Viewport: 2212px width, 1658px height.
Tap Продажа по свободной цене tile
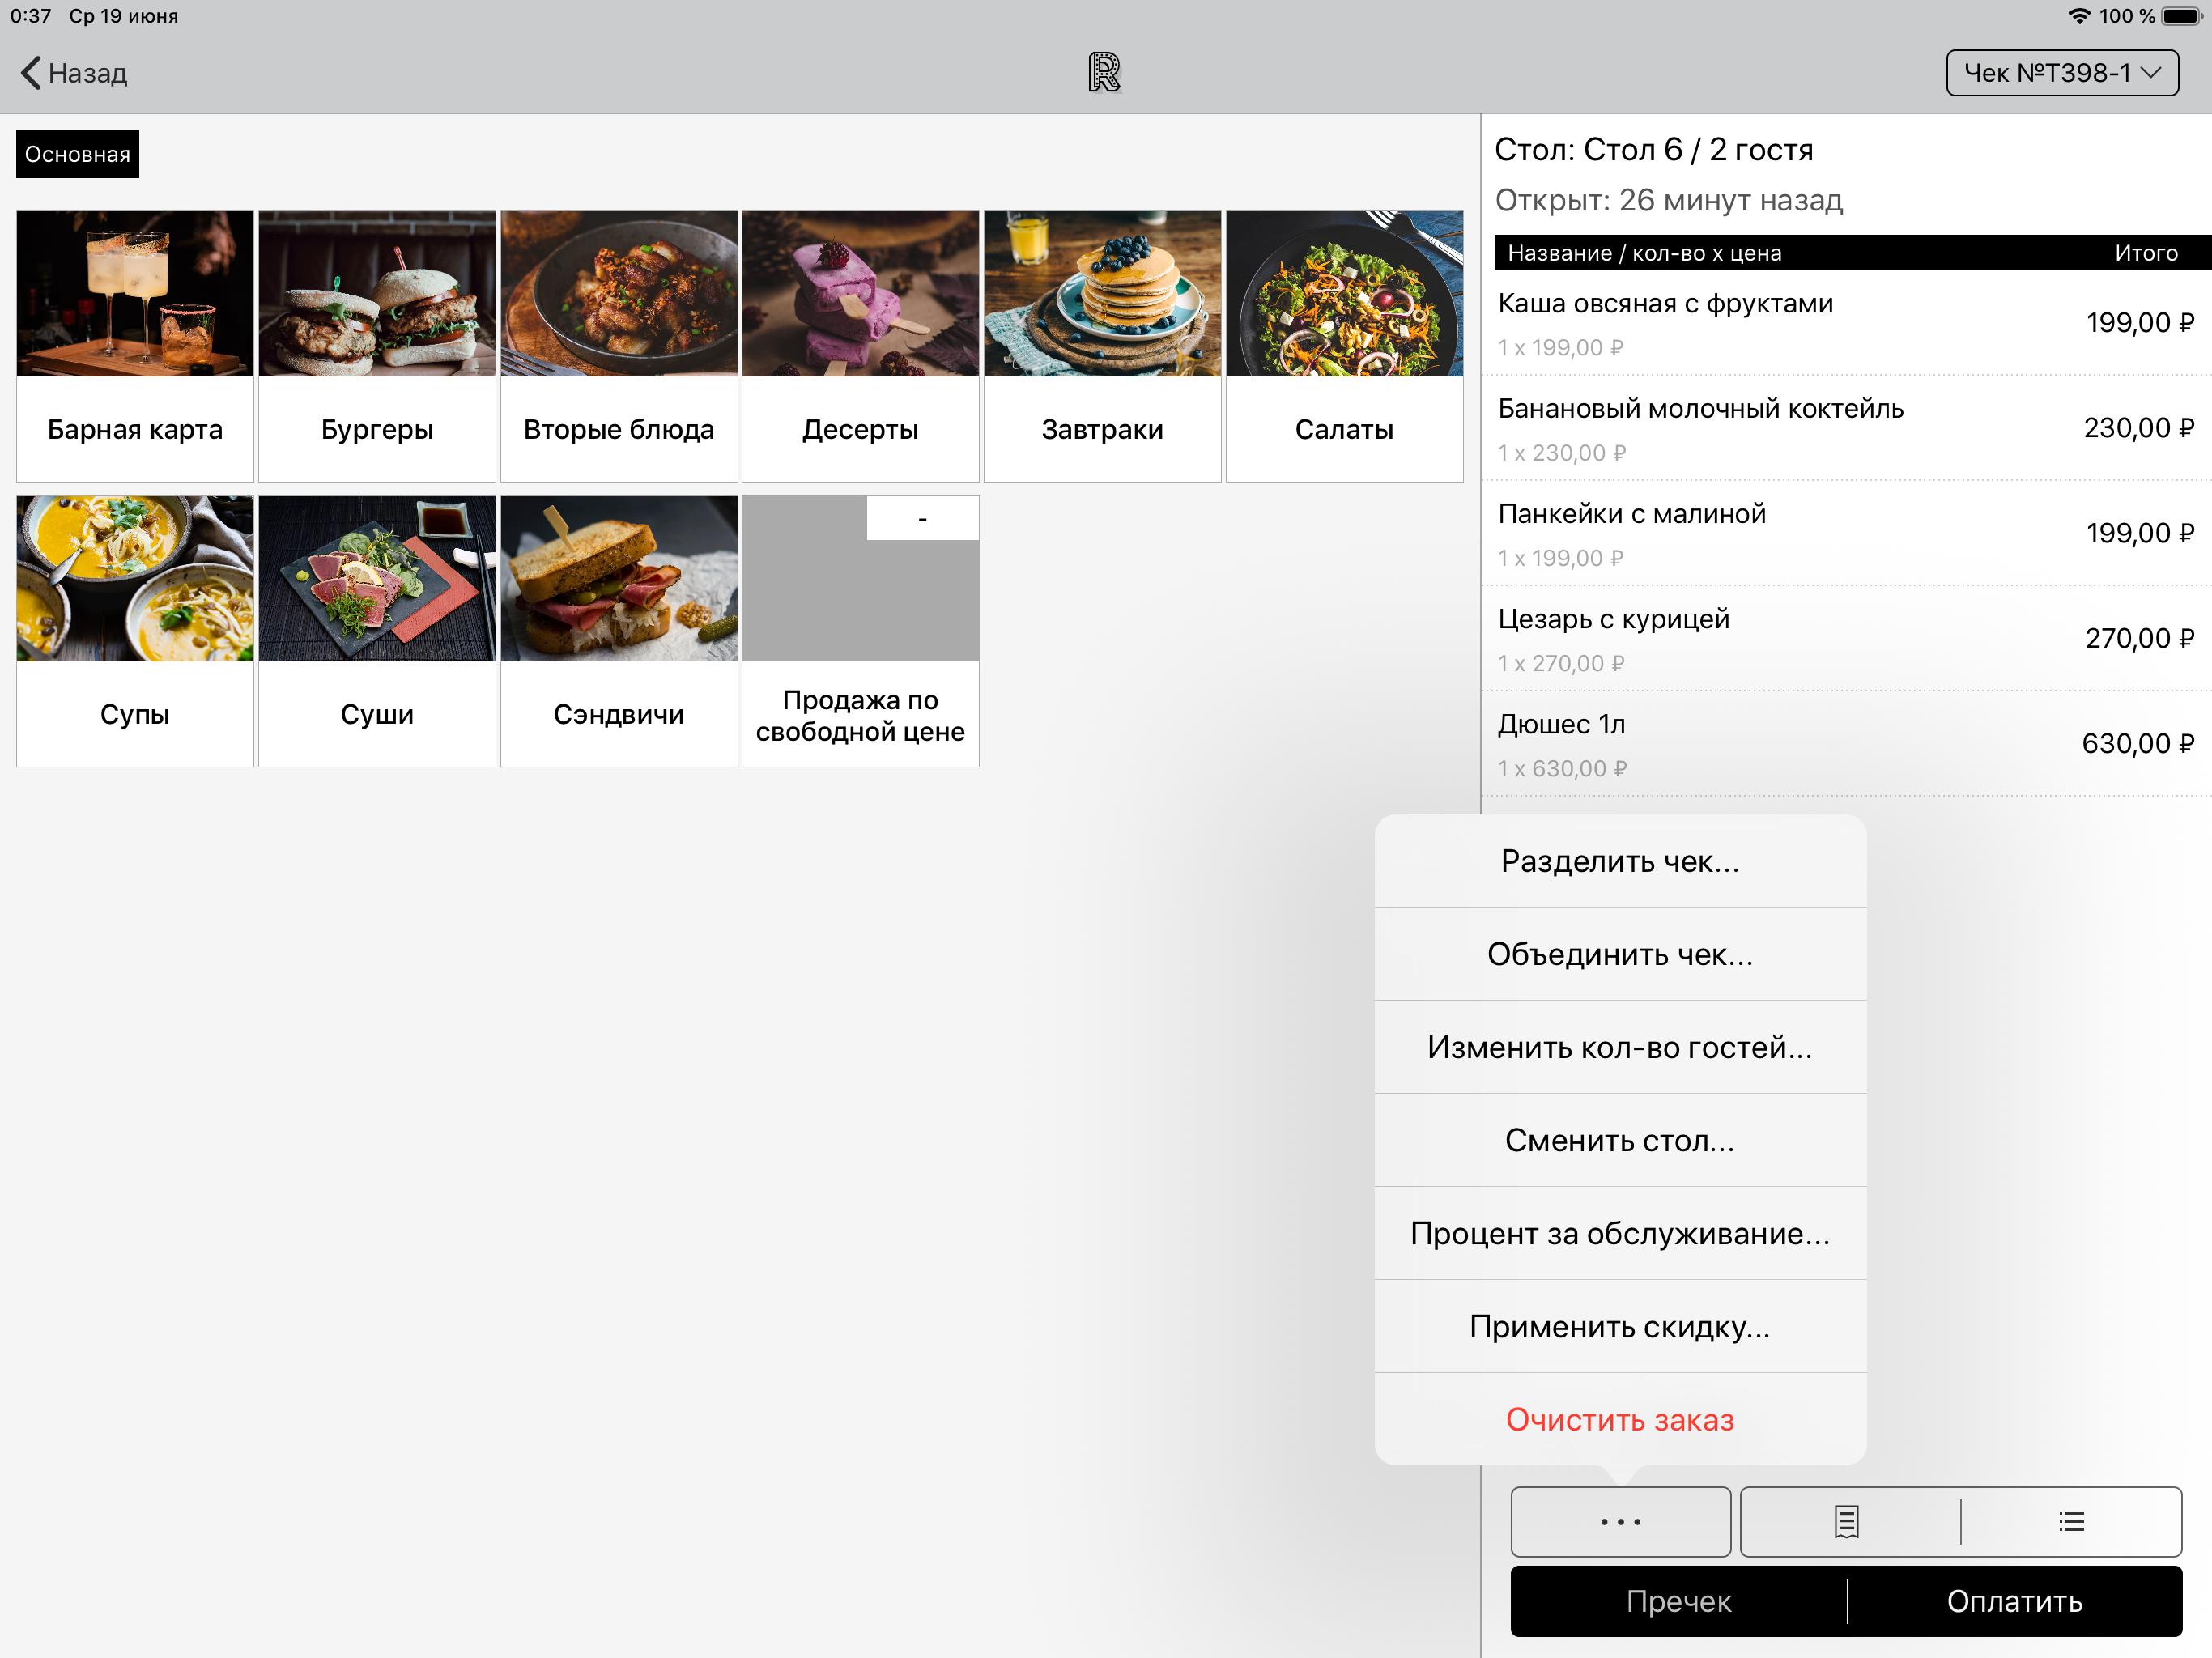(860, 630)
